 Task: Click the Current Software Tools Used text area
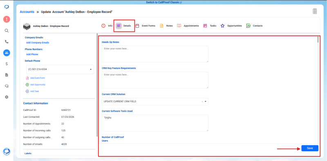pyautogui.click(x=155, y=123)
